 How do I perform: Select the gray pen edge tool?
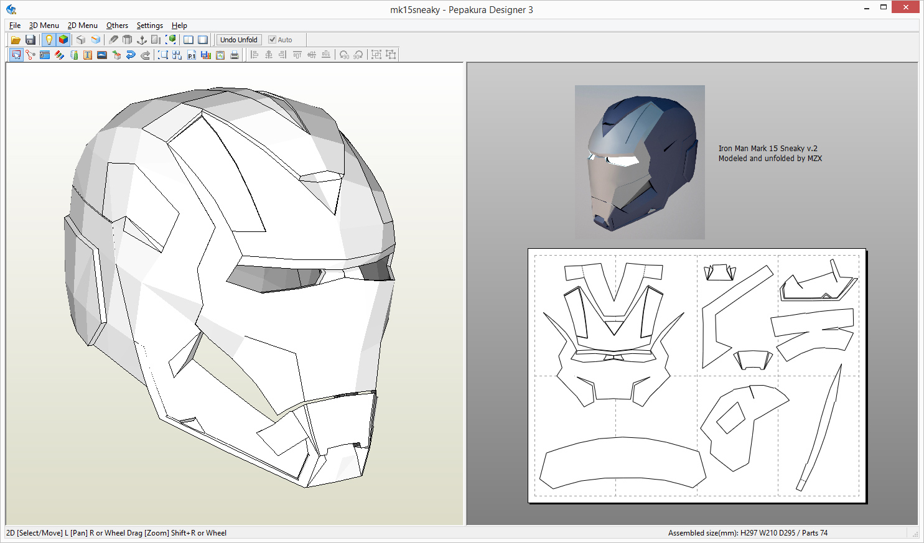(113, 40)
